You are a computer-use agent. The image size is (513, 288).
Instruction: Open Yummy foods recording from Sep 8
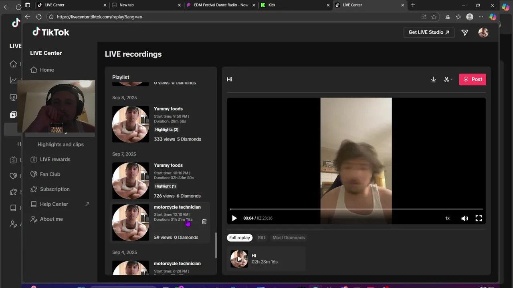pos(160,124)
